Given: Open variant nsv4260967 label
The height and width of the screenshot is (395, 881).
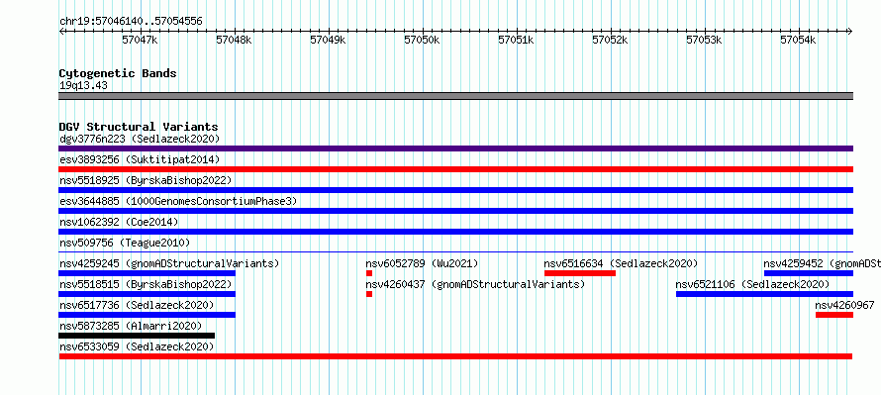Looking at the screenshot, I should pos(845,305).
